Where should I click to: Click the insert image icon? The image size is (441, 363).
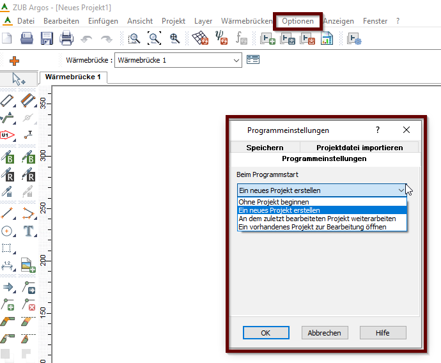point(27,264)
